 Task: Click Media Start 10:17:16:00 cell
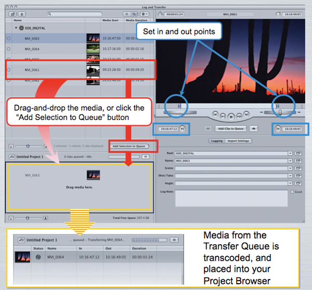(x=112, y=49)
